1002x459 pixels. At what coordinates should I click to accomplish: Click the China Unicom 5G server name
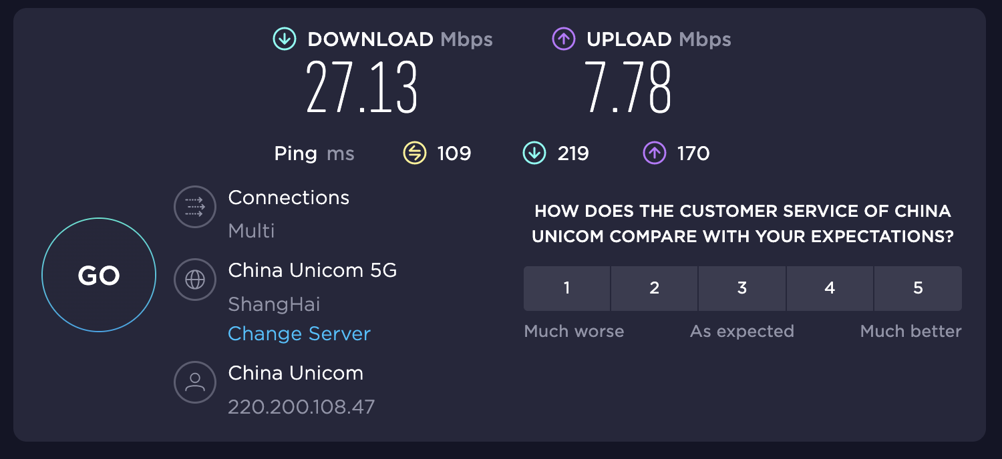pyautogui.click(x=313, y=270)
